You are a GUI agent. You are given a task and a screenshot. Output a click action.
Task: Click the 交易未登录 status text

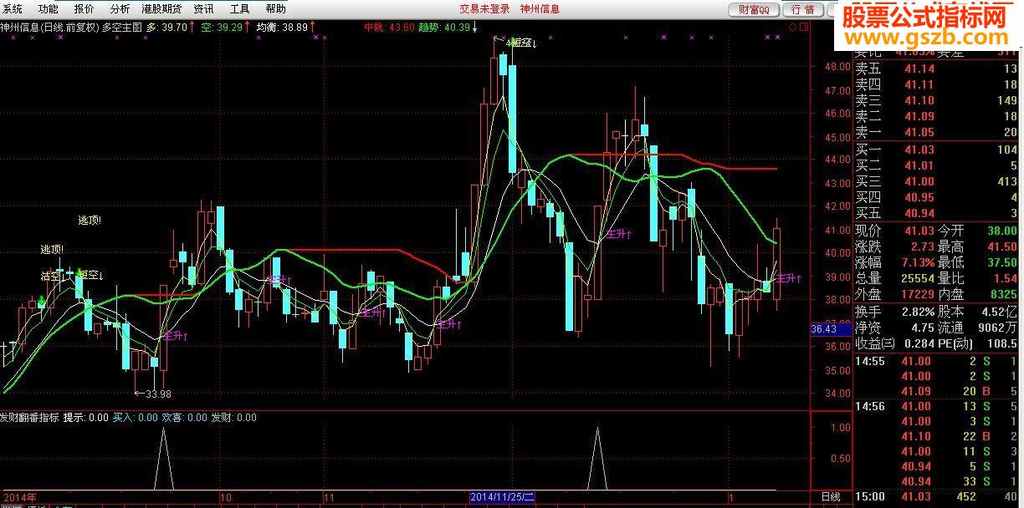[x=485, y=9]
